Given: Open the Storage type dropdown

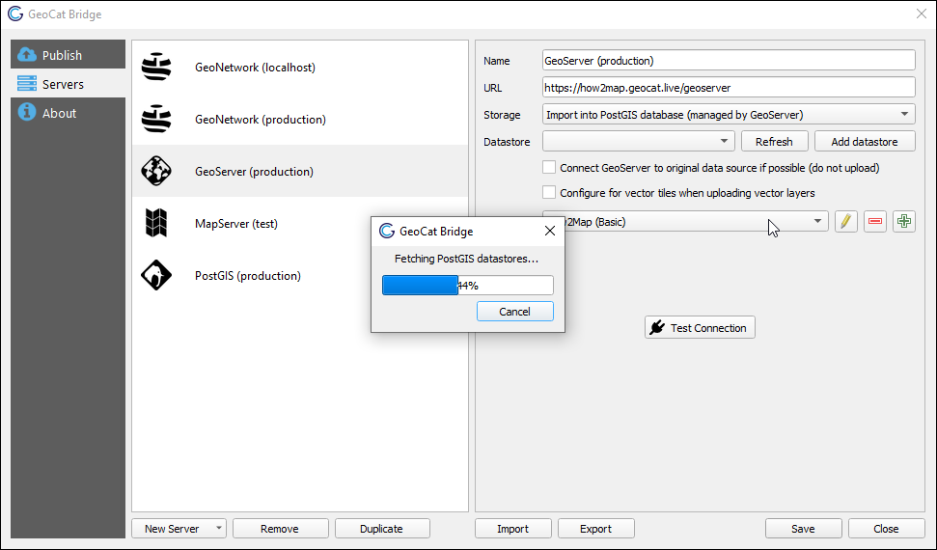Looking at the screenshot, I should click(x=729, y=115).
